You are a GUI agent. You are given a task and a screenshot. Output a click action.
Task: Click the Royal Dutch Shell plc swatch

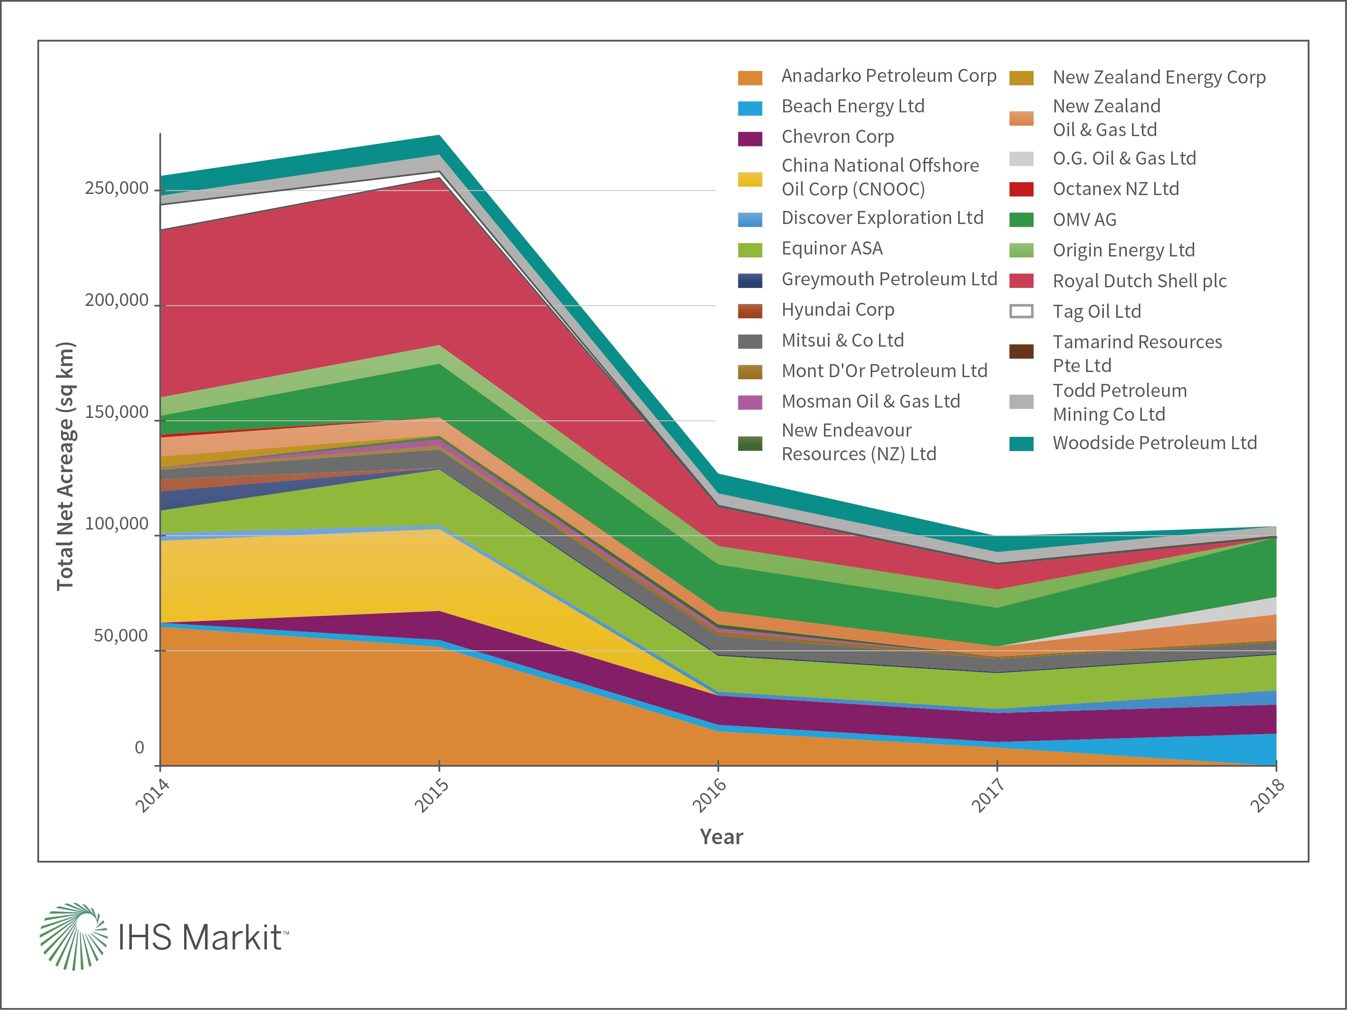(1021, 281)
